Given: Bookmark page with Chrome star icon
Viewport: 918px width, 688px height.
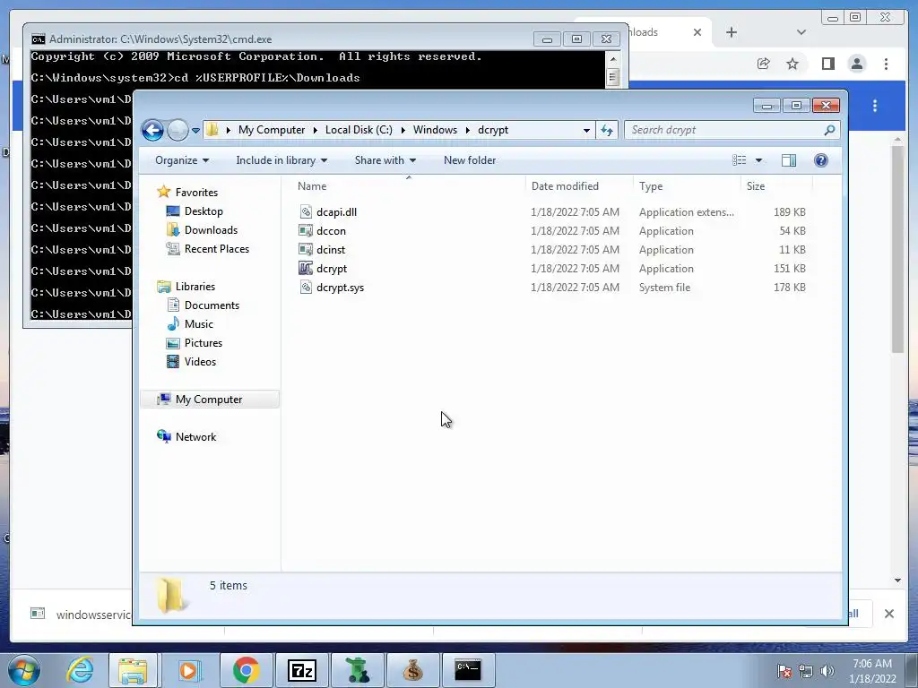Looking at the screenshot, I should [792, 64].
